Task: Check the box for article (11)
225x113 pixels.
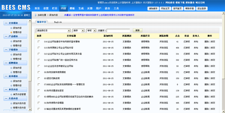Action: [39, 60]
